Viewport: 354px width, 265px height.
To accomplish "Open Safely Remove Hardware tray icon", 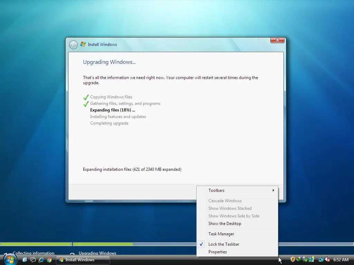I will [x=305, y=259].
